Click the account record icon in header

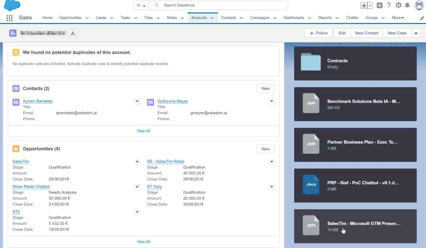tap(13, 33)
